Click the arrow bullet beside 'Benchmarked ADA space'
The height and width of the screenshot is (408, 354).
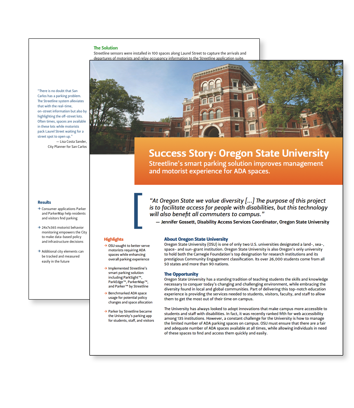106,293
